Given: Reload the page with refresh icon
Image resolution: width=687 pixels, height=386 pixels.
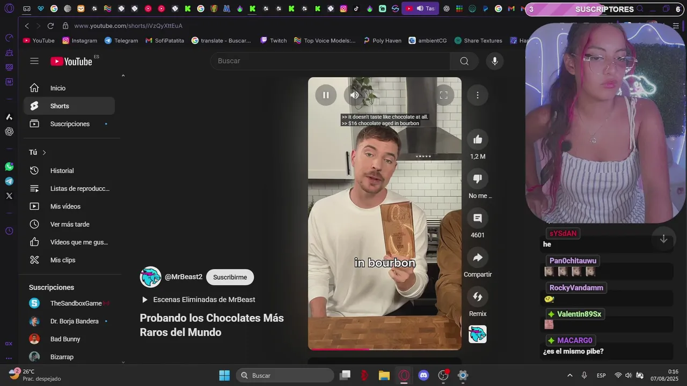Looking at the screenshot, I should pos(50,26).
